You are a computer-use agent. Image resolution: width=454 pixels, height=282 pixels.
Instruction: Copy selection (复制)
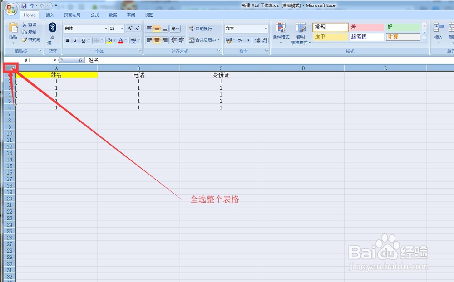(29, 32)
